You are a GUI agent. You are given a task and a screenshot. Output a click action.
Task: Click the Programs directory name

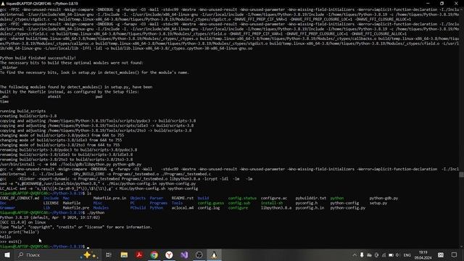coord(158,203)
